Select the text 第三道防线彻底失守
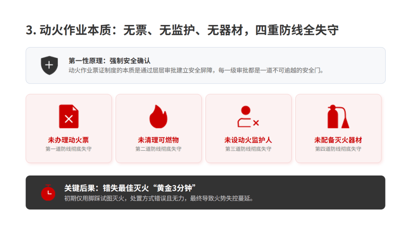 tap(248, 149)
